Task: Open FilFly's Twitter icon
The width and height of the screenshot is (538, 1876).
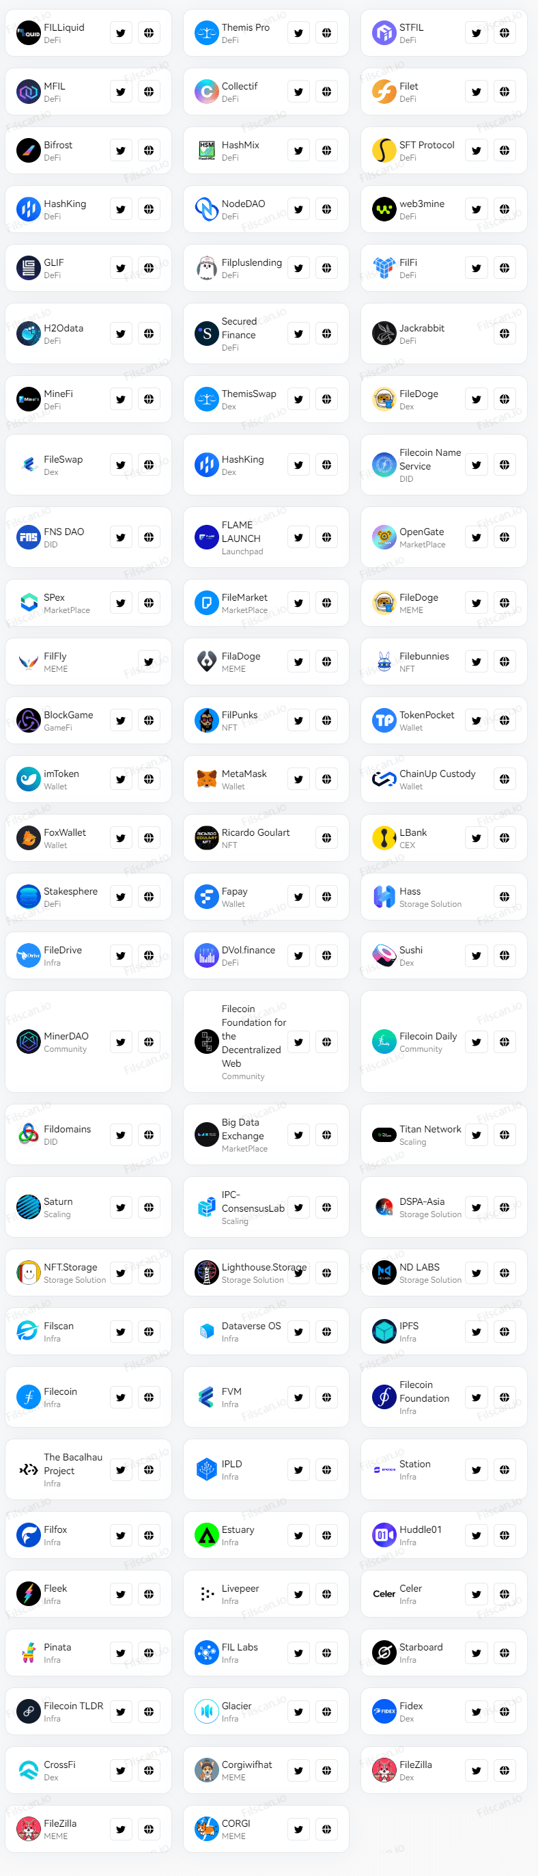Action: point(149,662)
